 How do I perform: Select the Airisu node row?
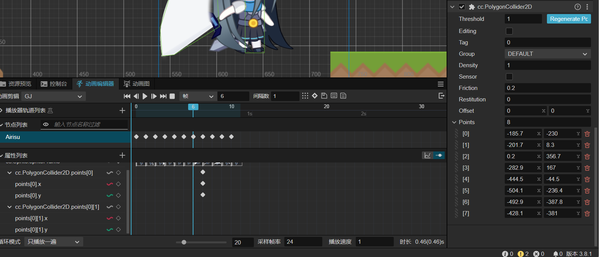(x=65, y=137)
